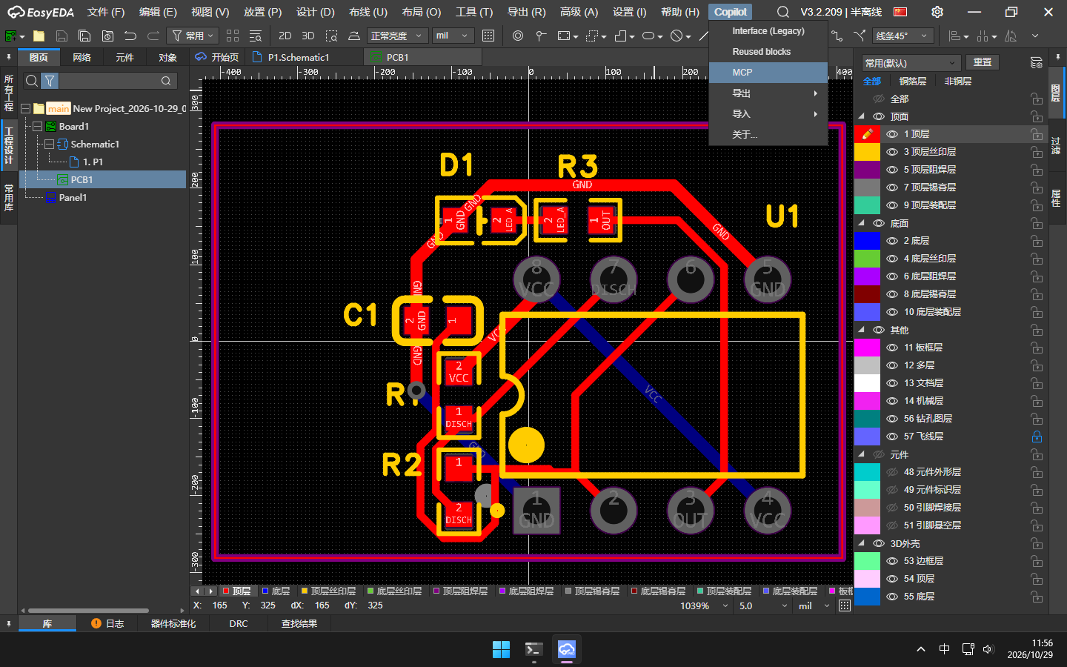Hide the 2 底层 layer
This screenshot has height=667, width=1067.
892,241
